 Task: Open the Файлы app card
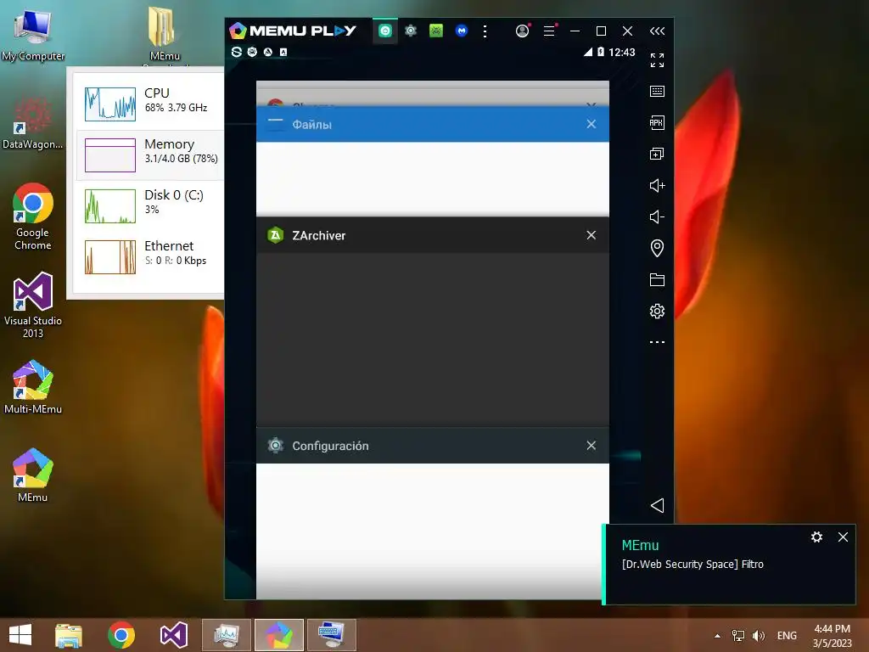tap(432, 160)
